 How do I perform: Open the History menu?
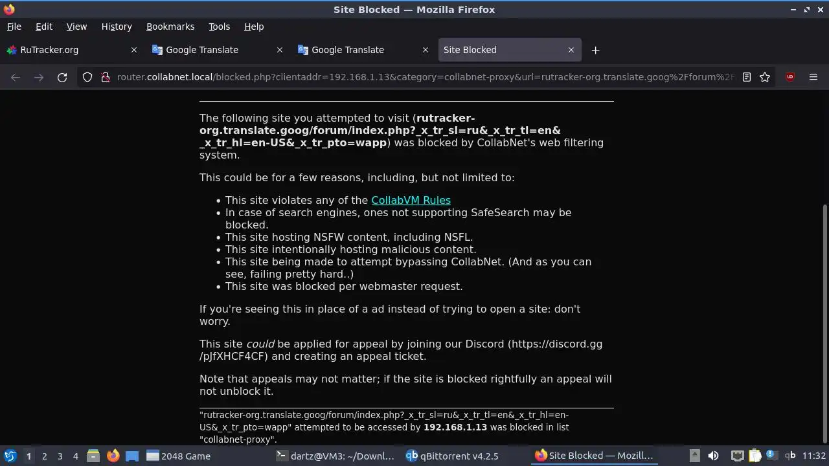click(117, 27)
